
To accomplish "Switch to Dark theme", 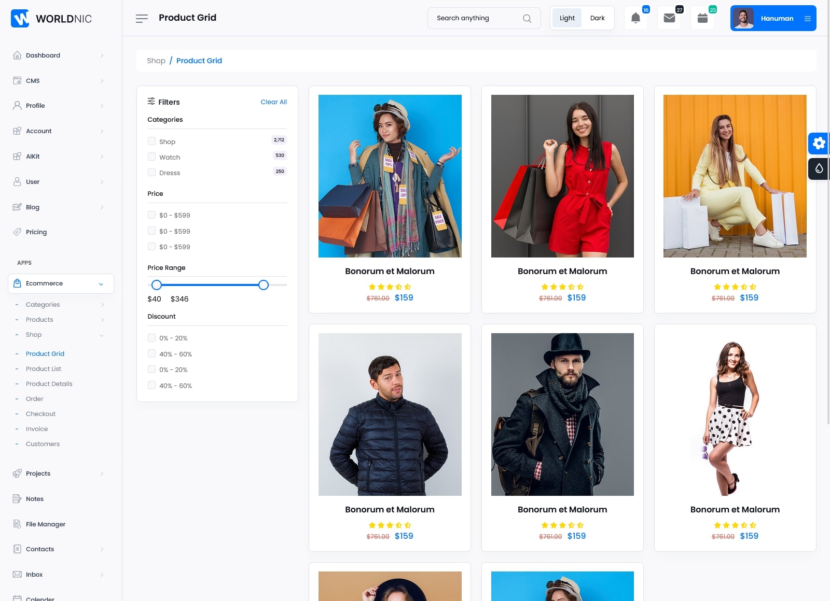I will (x=597, y=18).
